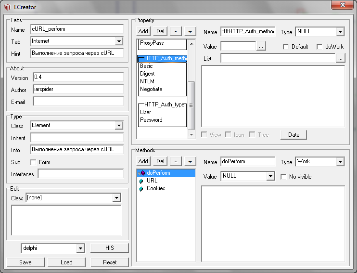Open List browse ellipsis button
Screen dimensions: 357x273
pos(340,58)
